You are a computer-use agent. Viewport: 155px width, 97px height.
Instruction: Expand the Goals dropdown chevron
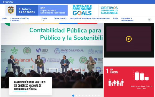[44, 20]
